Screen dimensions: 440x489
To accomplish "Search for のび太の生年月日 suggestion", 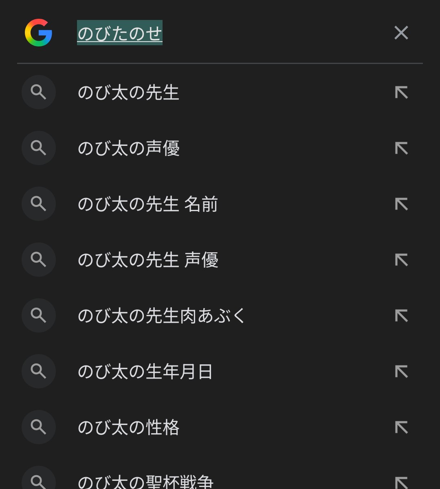I will click(x=145, y=372).
